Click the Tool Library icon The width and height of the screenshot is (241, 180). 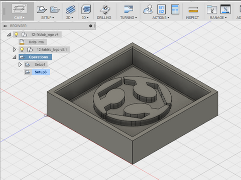(x=212, y=9)
